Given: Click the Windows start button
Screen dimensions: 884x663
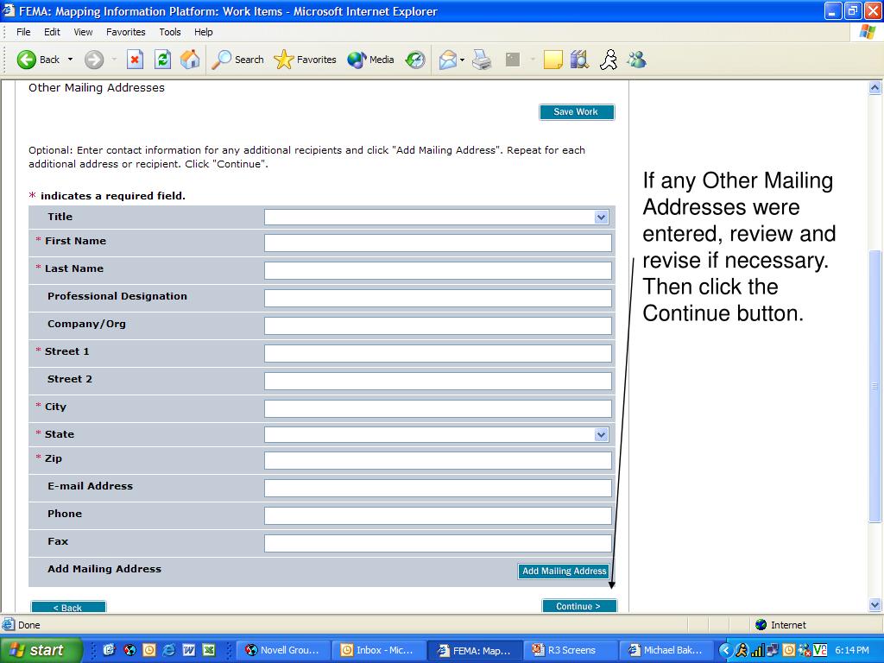Looking at the screenshot, I should 41,650.
